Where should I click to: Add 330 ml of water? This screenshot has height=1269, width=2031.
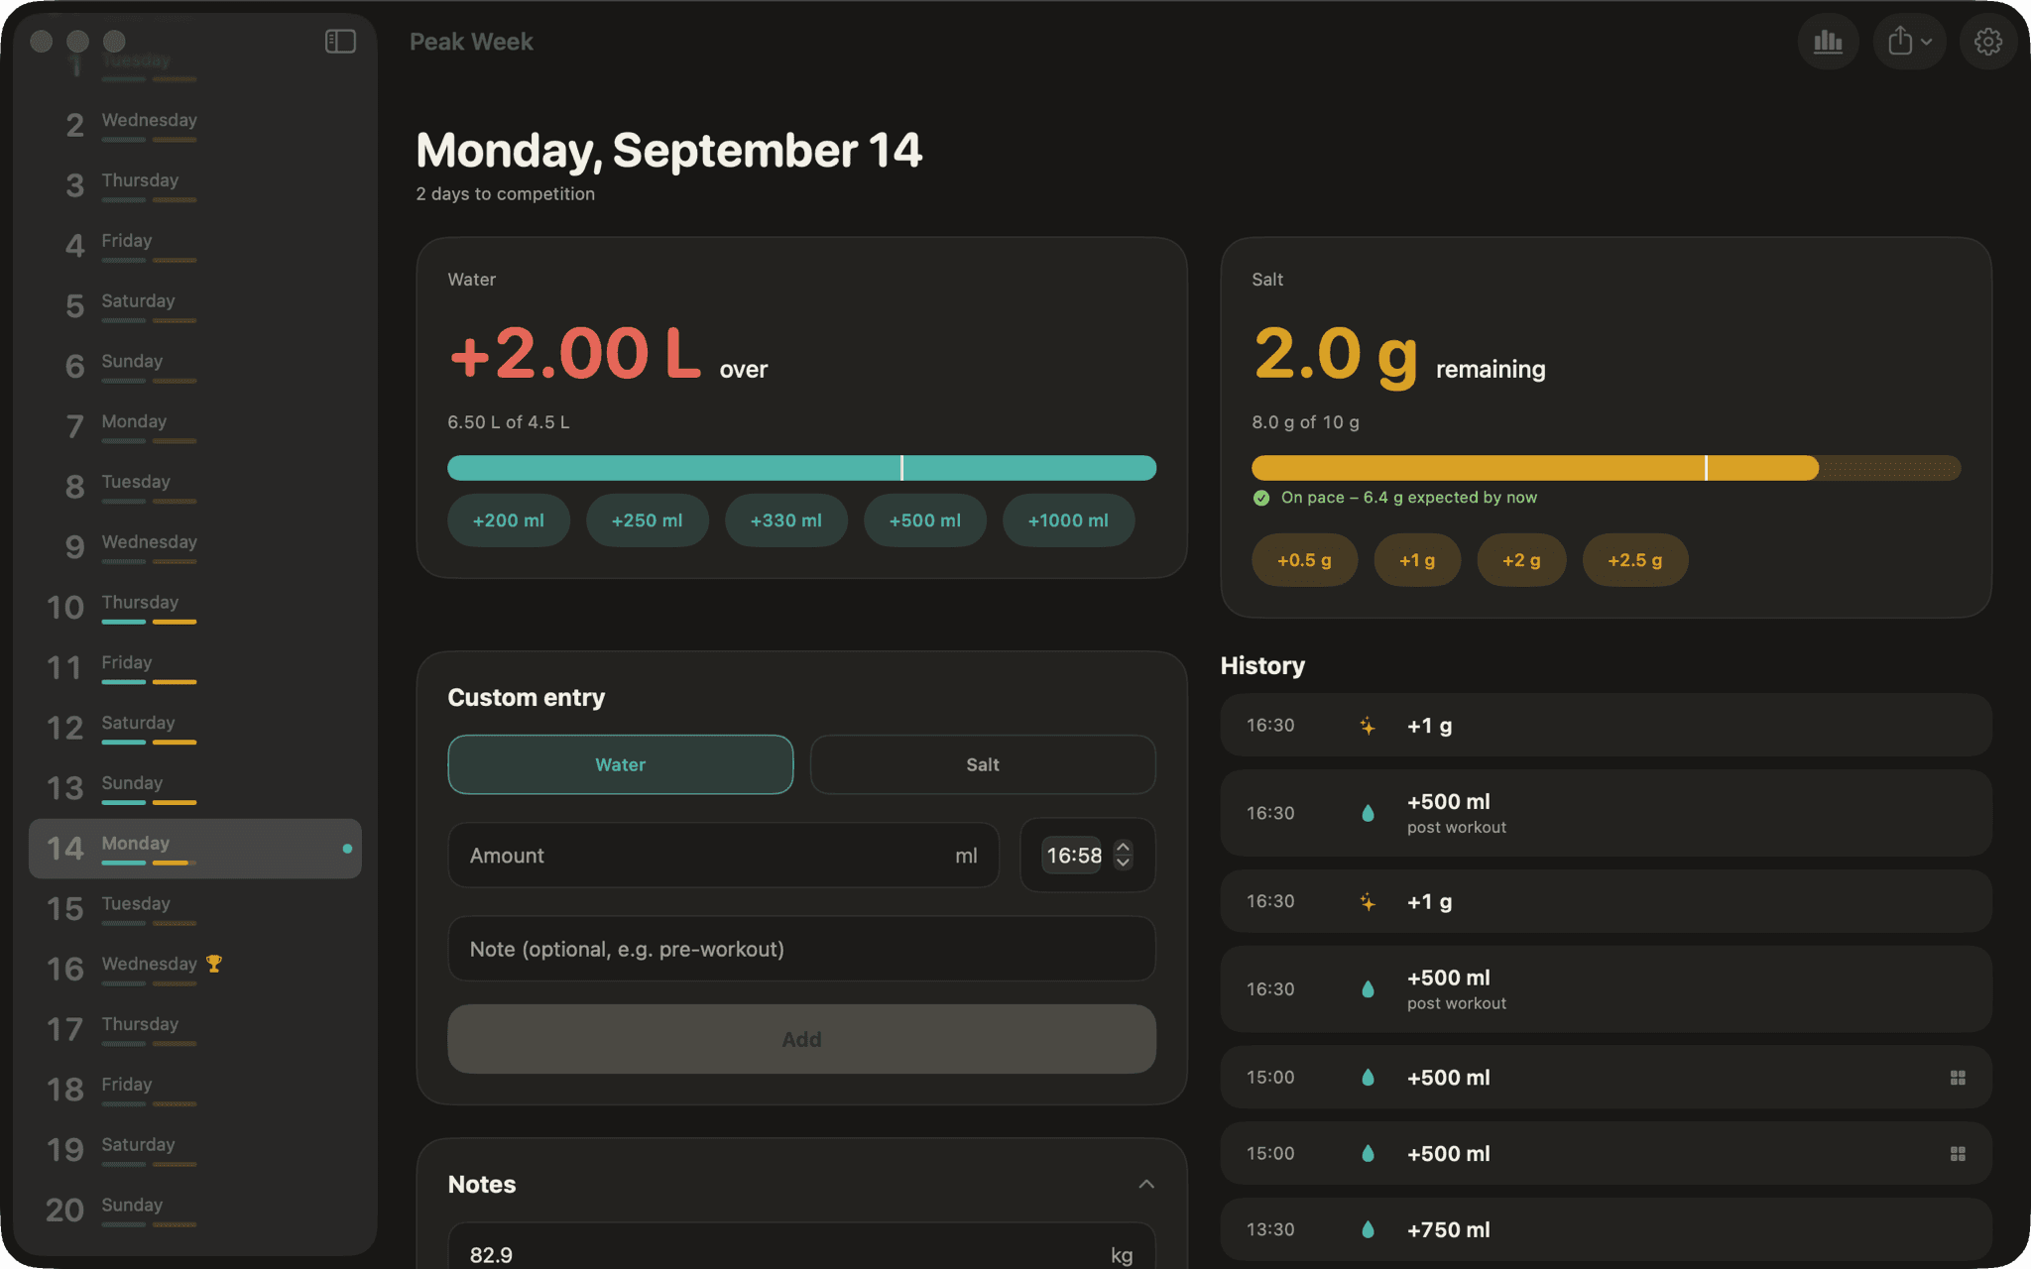[x=786, y=520]
